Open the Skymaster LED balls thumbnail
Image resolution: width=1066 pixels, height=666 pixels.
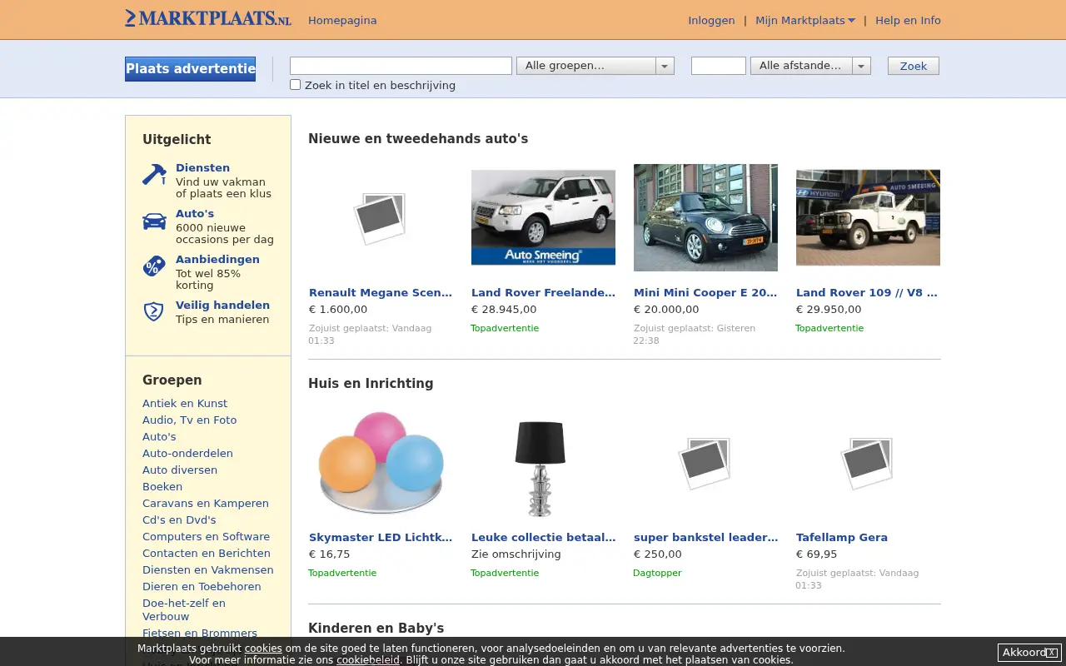click(381, 462)
